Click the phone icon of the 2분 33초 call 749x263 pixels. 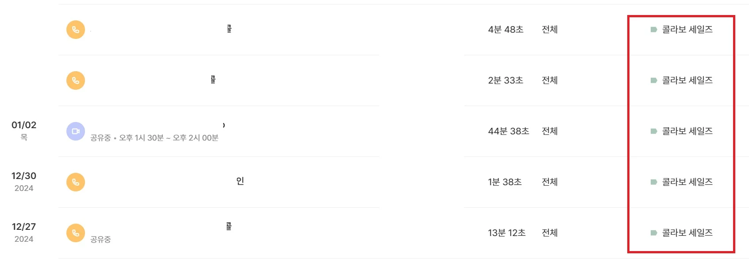[76, 80]
